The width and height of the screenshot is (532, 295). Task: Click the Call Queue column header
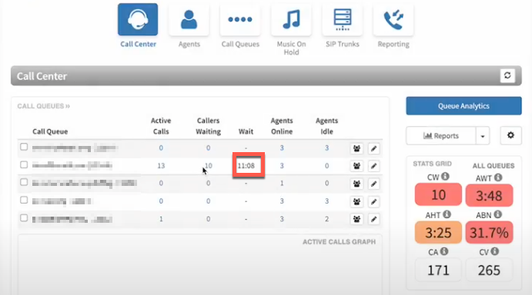pyautogui.click(x=50, y=131)
